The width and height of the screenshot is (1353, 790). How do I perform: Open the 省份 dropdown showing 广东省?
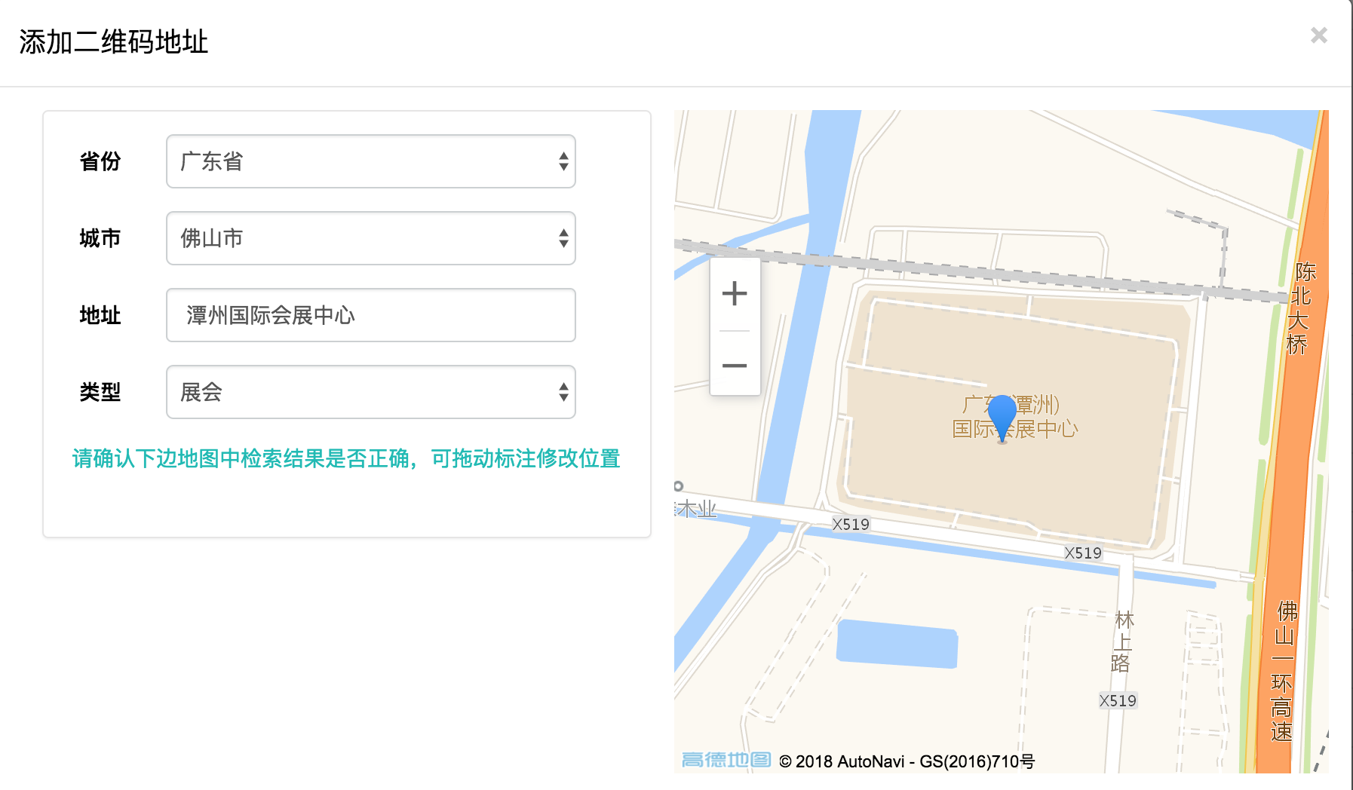click(x=370, y=161)
